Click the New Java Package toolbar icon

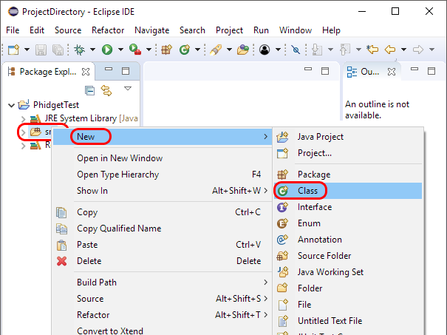click(166, 50)
